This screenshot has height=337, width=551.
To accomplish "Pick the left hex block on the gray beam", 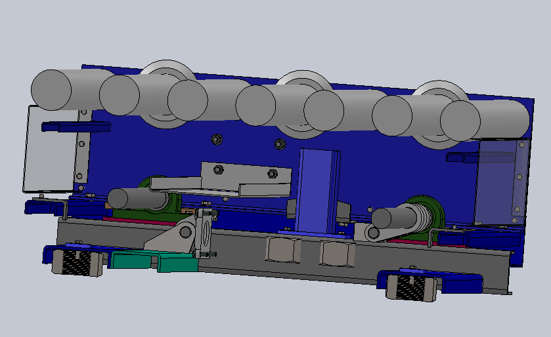I will pos(283,249).
